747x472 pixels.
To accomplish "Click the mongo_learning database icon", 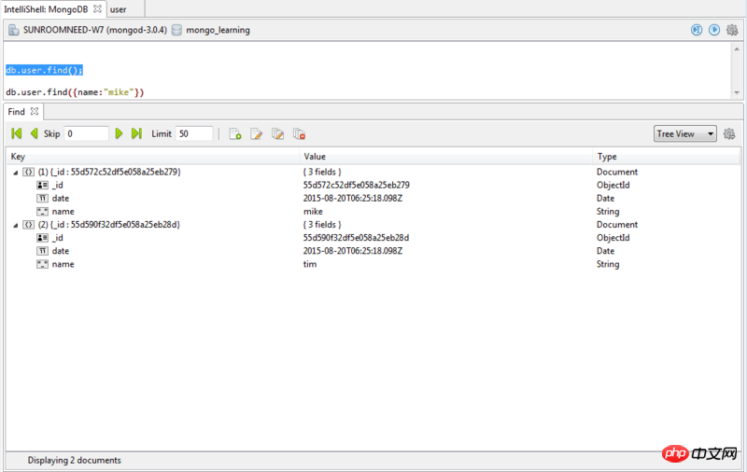I will point(176,30).
